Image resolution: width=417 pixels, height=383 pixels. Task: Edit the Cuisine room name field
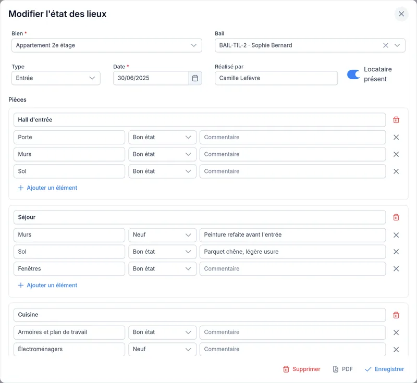[200, 315]
